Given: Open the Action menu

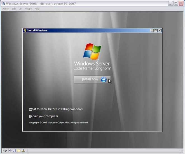Looking at the screenshot, I should click(6, 9).
